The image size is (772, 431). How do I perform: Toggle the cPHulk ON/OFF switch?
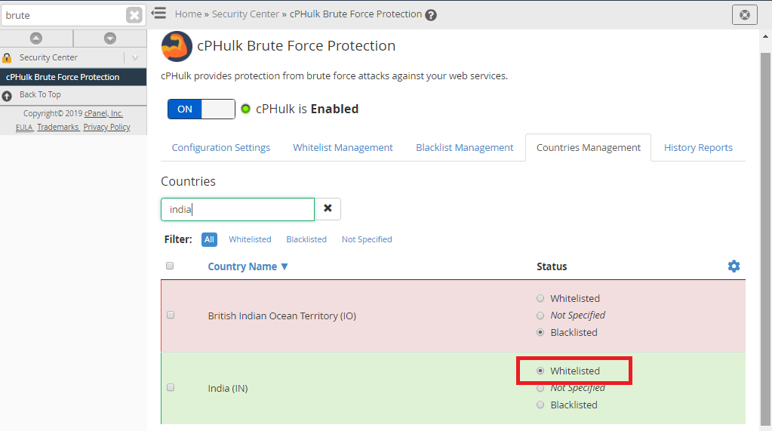tap(201, 109)
